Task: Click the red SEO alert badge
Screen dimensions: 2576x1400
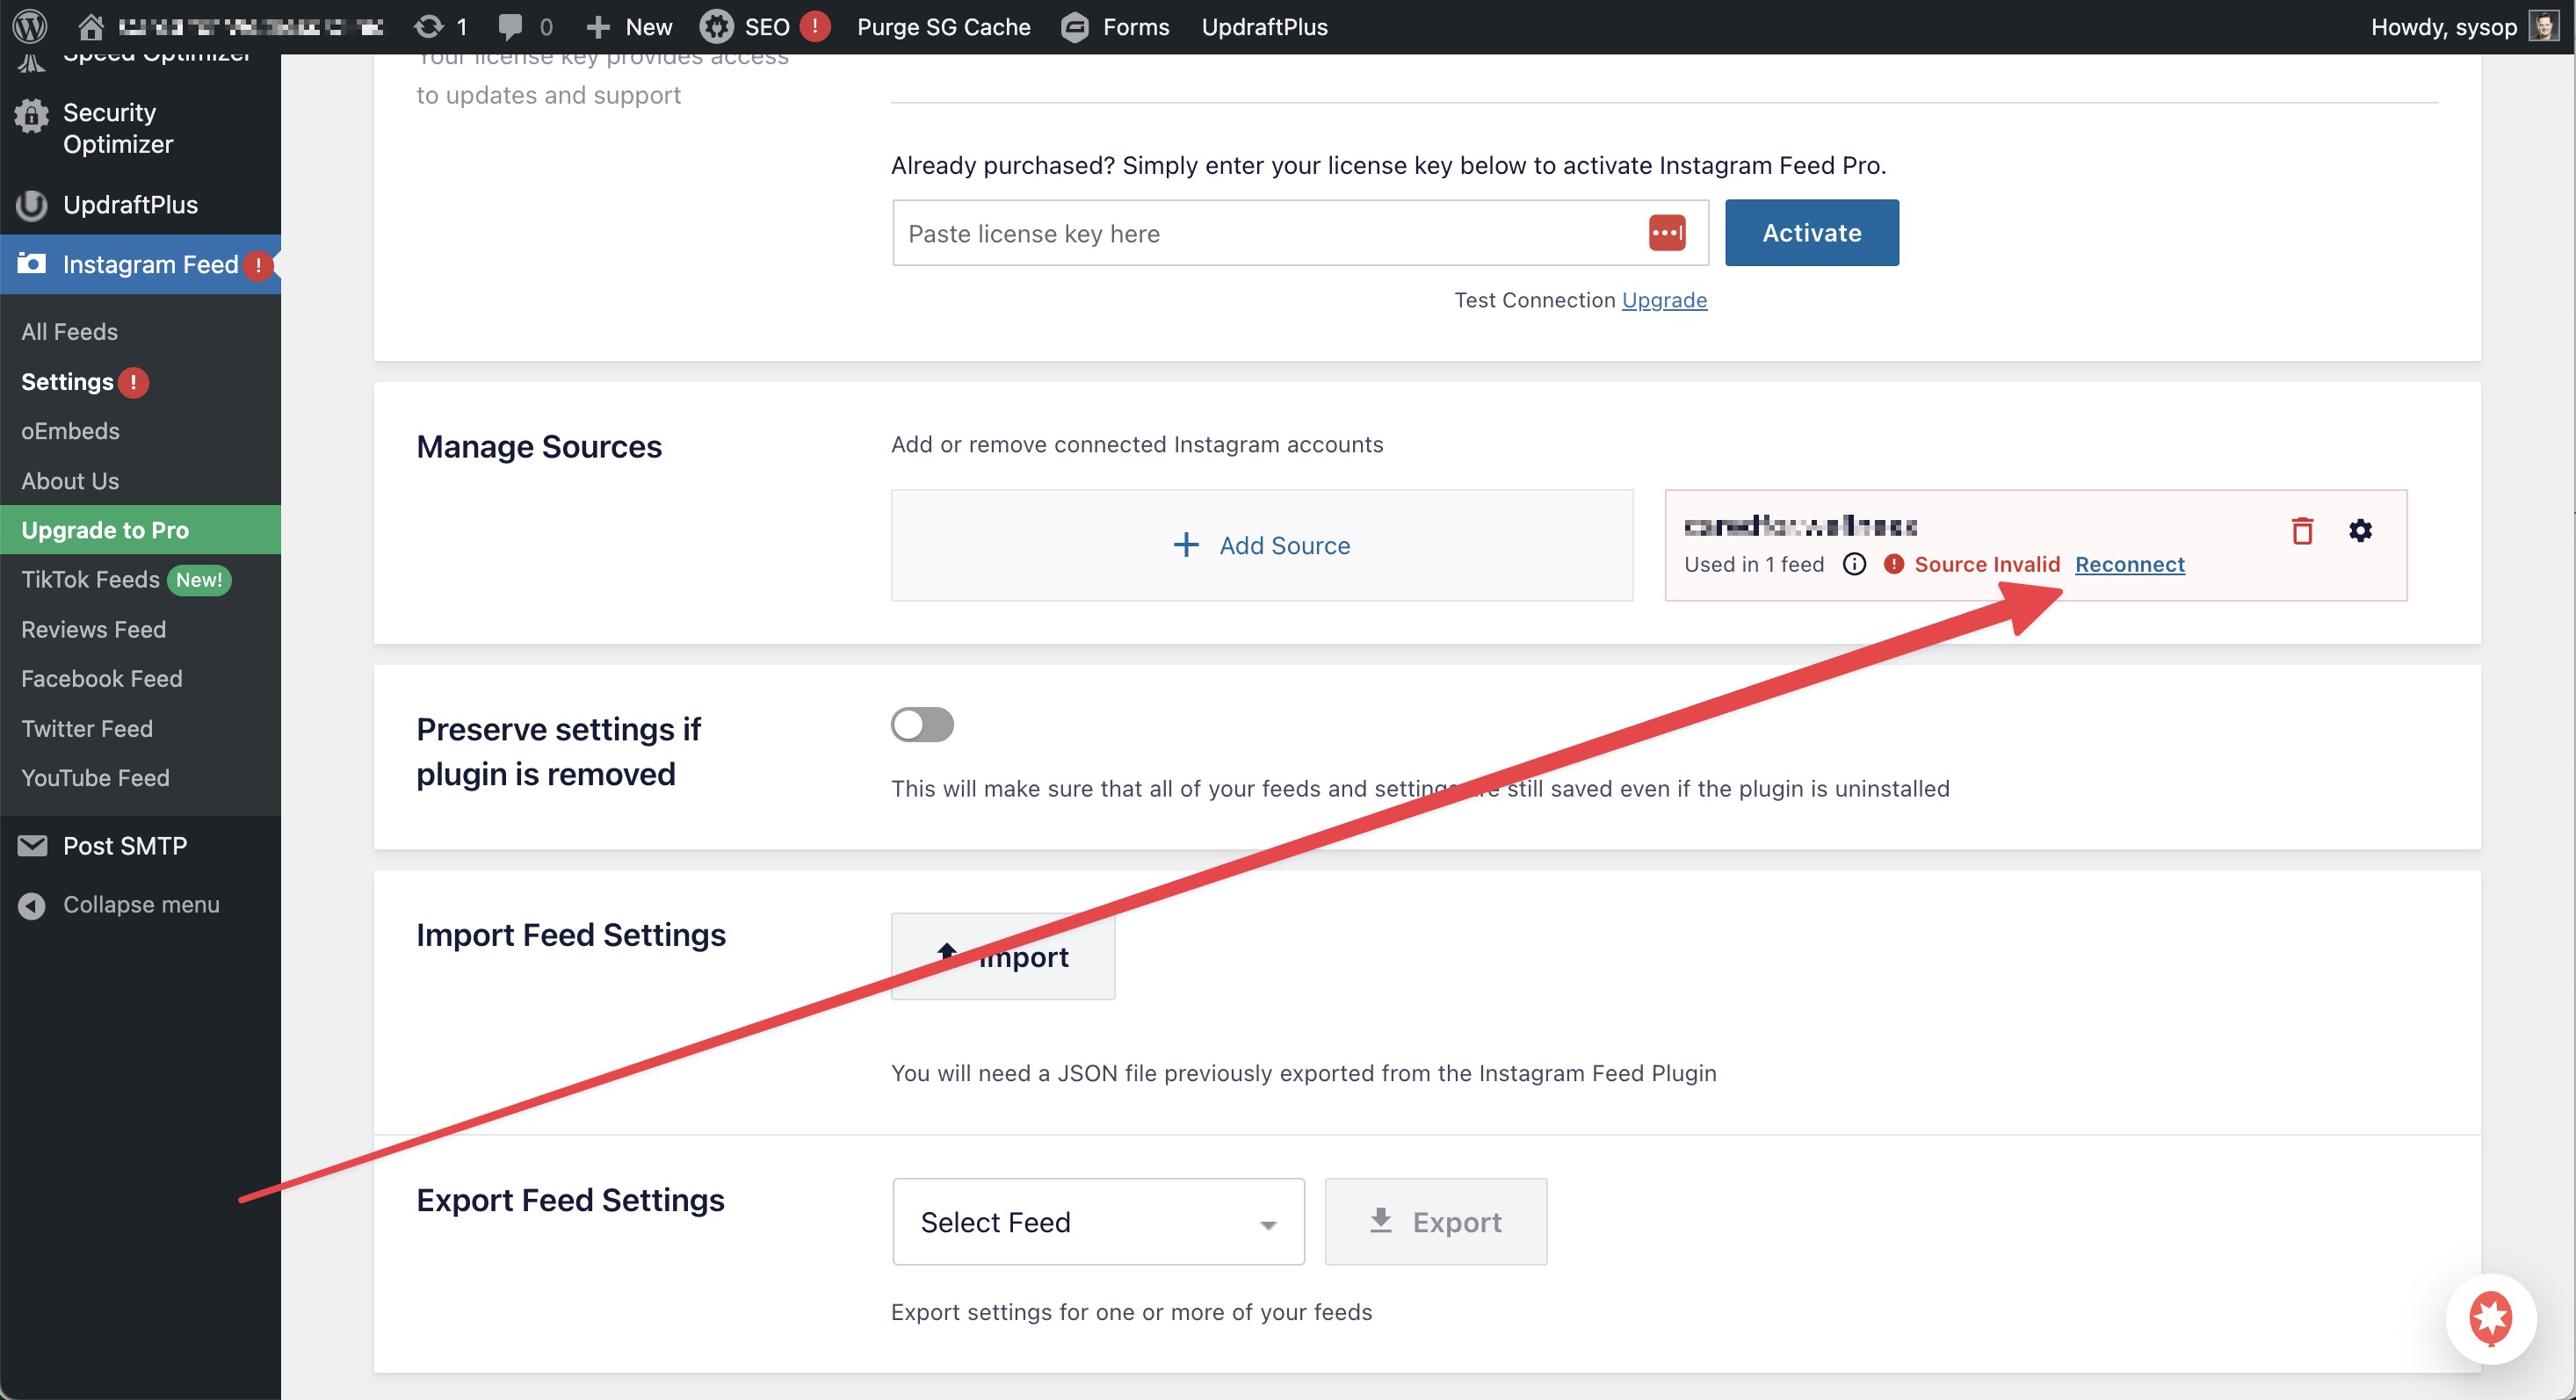Action: pos(815,26)
